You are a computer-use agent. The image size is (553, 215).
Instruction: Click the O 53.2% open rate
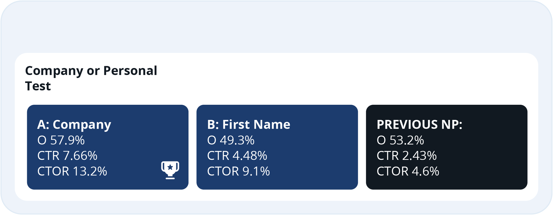click(400, 140)
